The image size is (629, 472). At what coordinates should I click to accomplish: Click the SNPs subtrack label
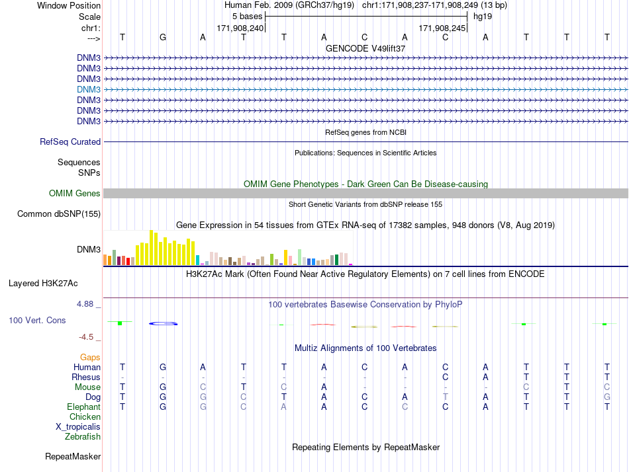(x=89, y=173)
